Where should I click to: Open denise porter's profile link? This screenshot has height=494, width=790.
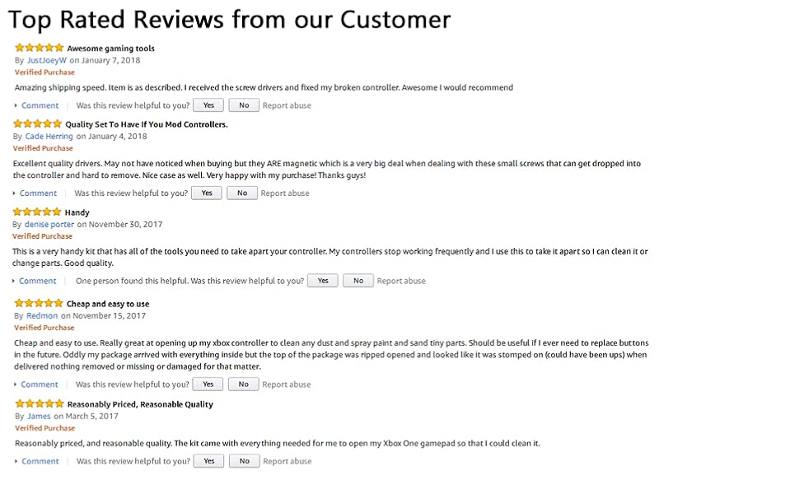(x=49, y=224)
